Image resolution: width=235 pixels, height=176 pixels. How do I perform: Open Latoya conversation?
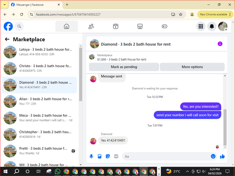[x=39, y=52]
